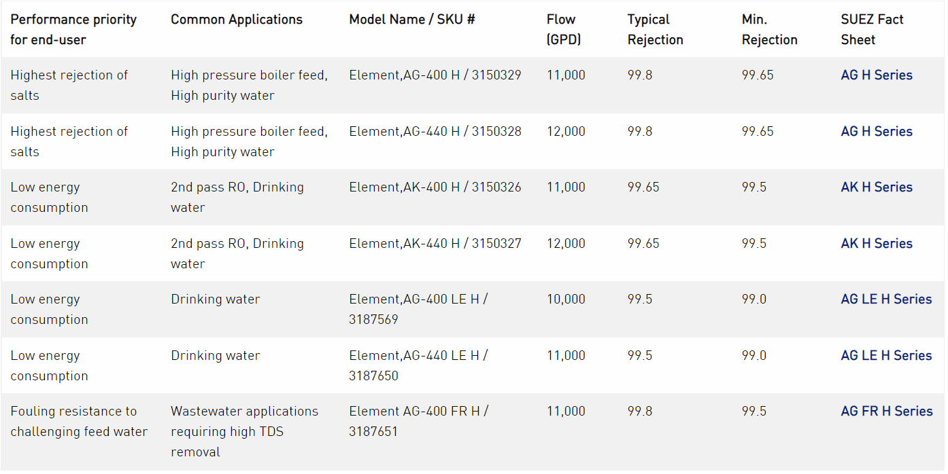Image resolution: width=948 pixels, height=474 pixels.
Task: Open the AG FR H Series fact sheet
Action: click(x=886, y=412)
